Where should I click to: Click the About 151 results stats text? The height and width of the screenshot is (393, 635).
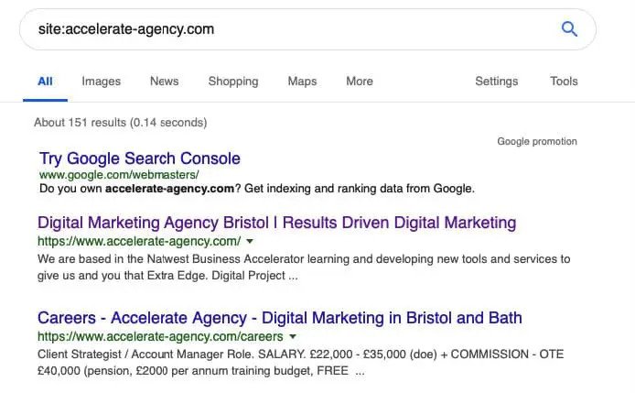pyautogui.click(x=120, y=122)
